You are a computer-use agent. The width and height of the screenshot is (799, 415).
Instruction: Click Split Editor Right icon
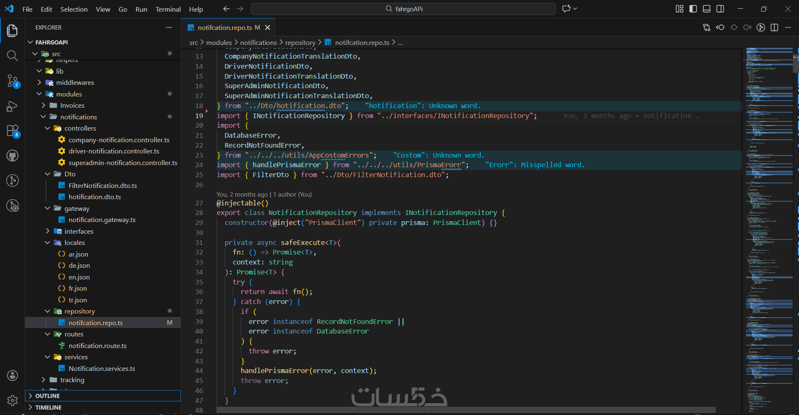[774, 27]
